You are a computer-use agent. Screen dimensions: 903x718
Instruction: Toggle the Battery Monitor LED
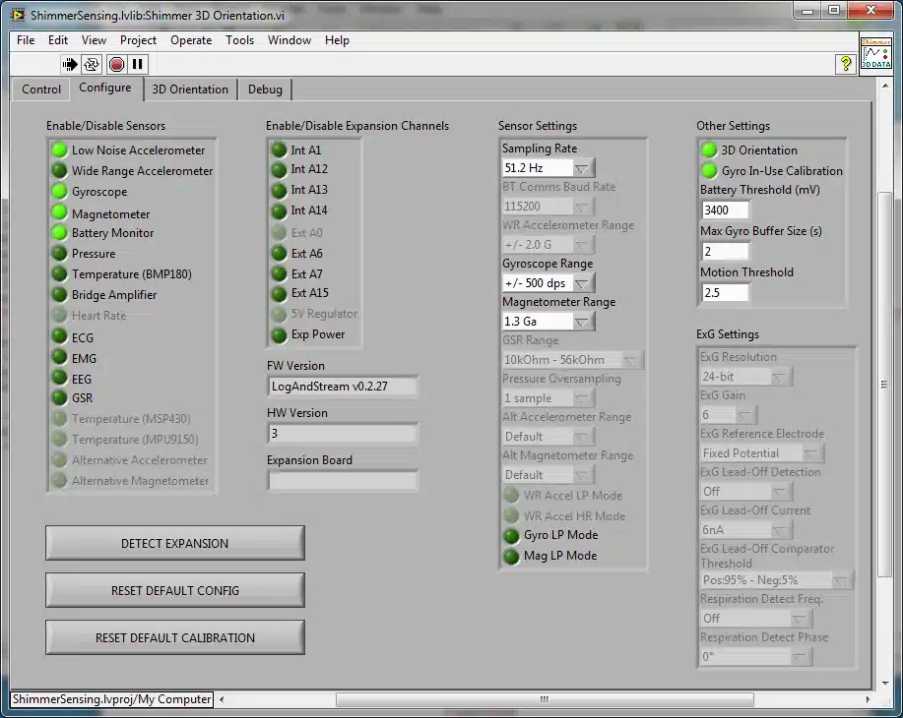[x=59, y=233]
